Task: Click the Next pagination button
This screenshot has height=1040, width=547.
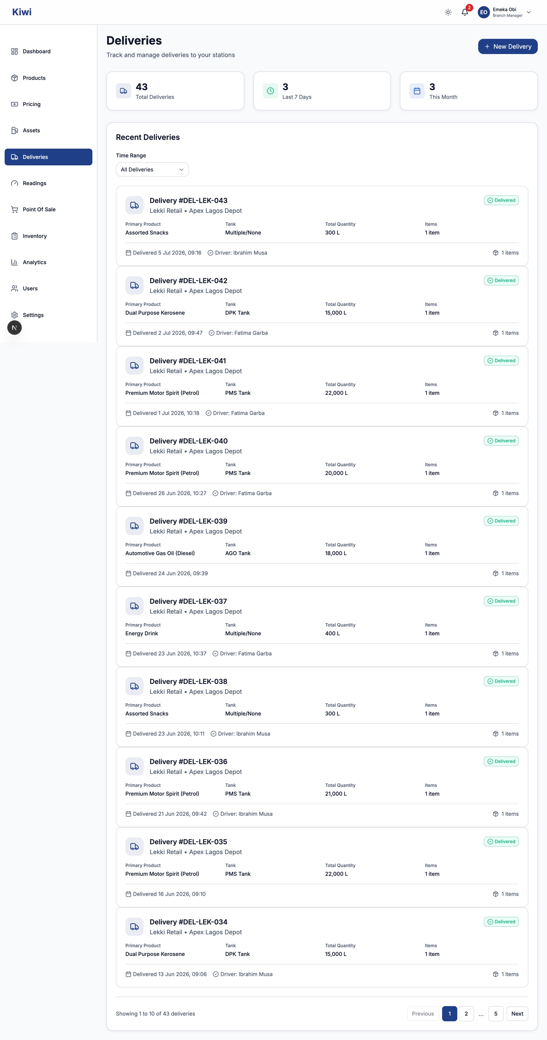Action: click(x=517, y=1014)
